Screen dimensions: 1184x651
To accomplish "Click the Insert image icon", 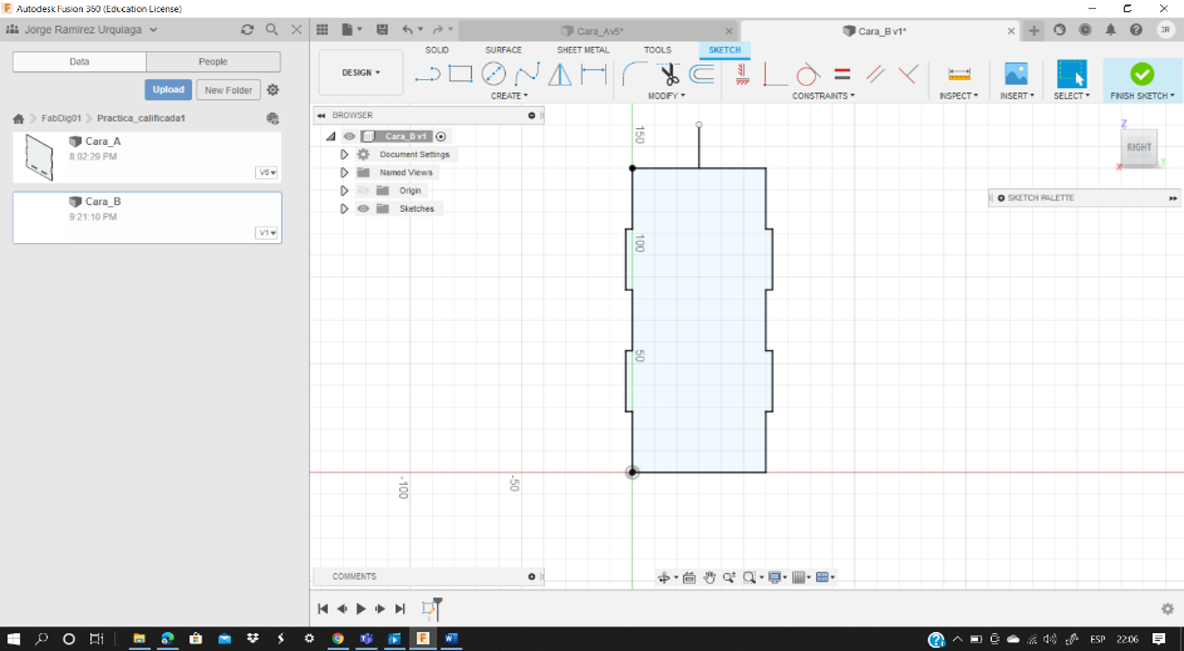I will (x=1016, y=75).
